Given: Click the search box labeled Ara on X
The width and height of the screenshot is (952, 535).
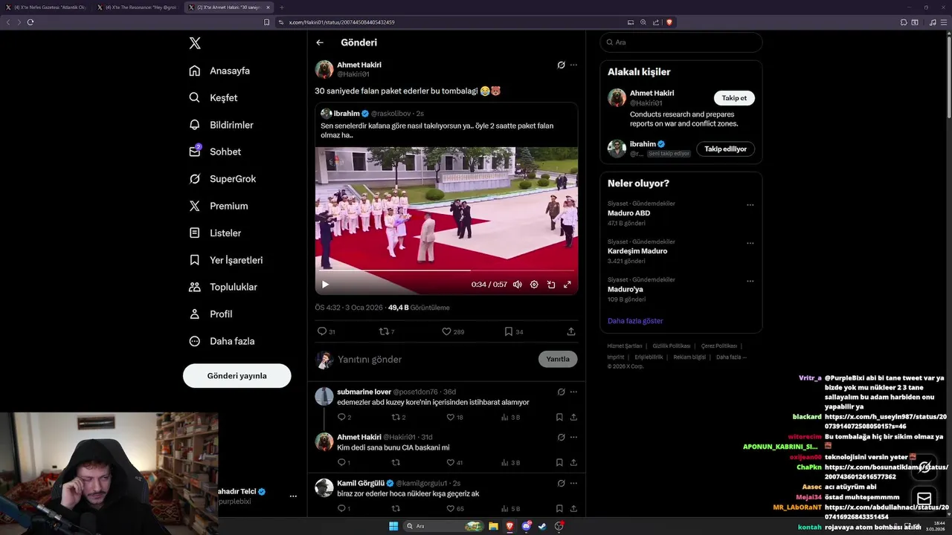Looking at the screenshot, I should [681, 42].
